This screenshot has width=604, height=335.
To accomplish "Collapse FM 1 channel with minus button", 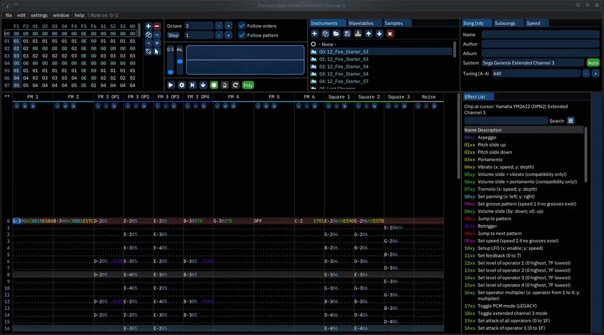I will [17, 106].
